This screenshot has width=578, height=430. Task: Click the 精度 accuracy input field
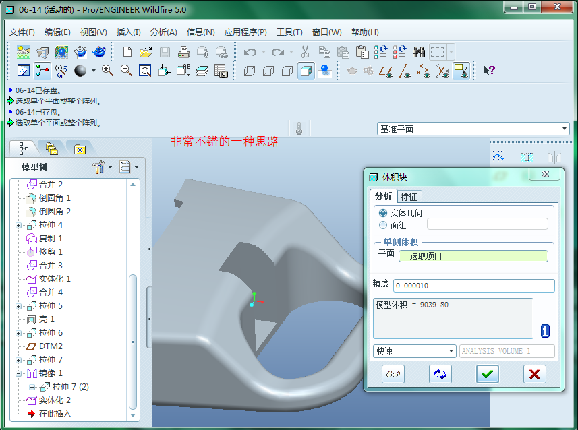(x=473, y=286)
